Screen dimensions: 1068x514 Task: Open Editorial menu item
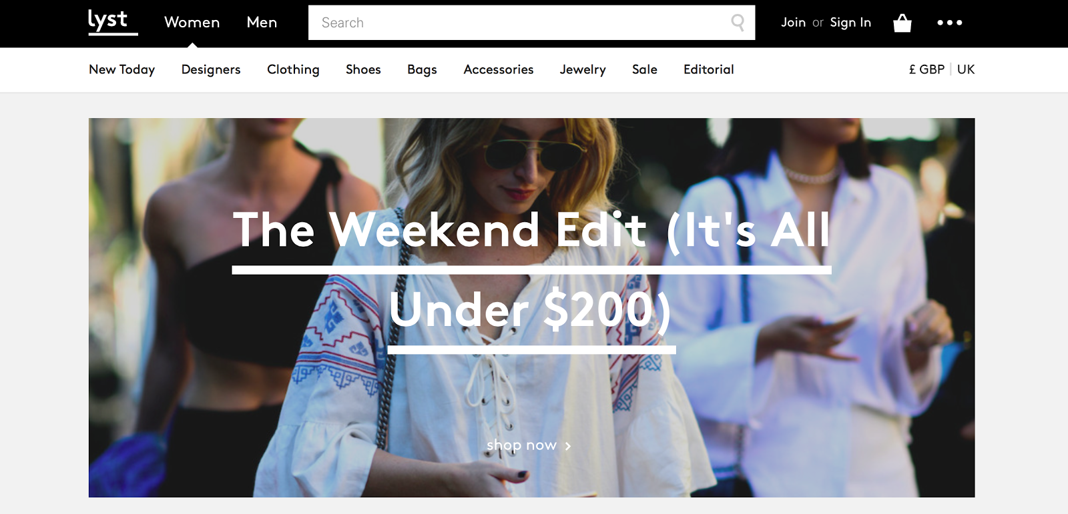pyautogui.click(x=709, y=69)
